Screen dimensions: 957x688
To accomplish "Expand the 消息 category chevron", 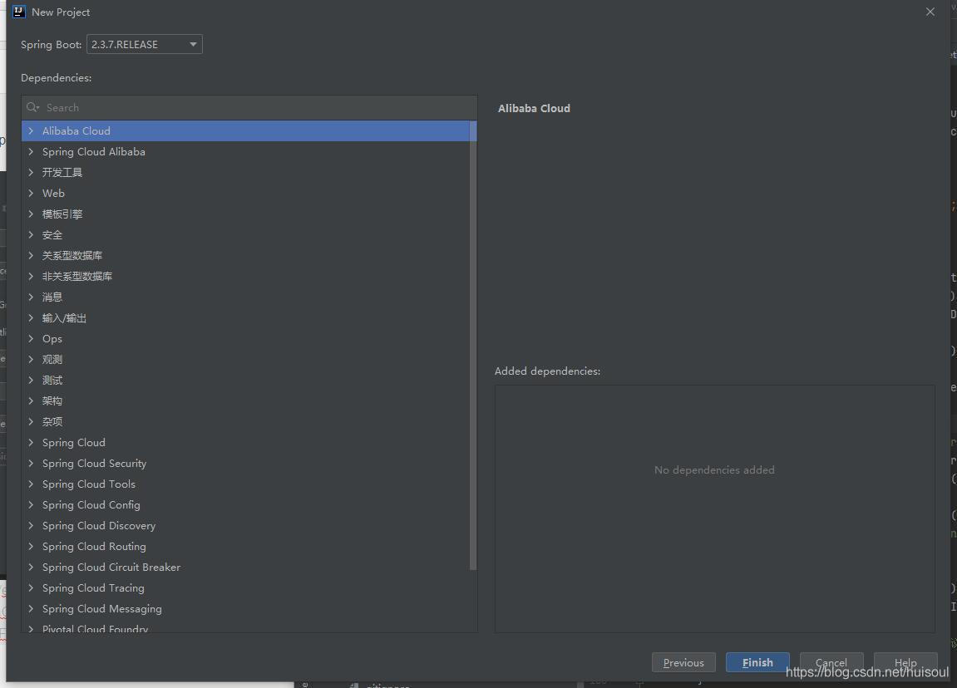I will point(31,297).
